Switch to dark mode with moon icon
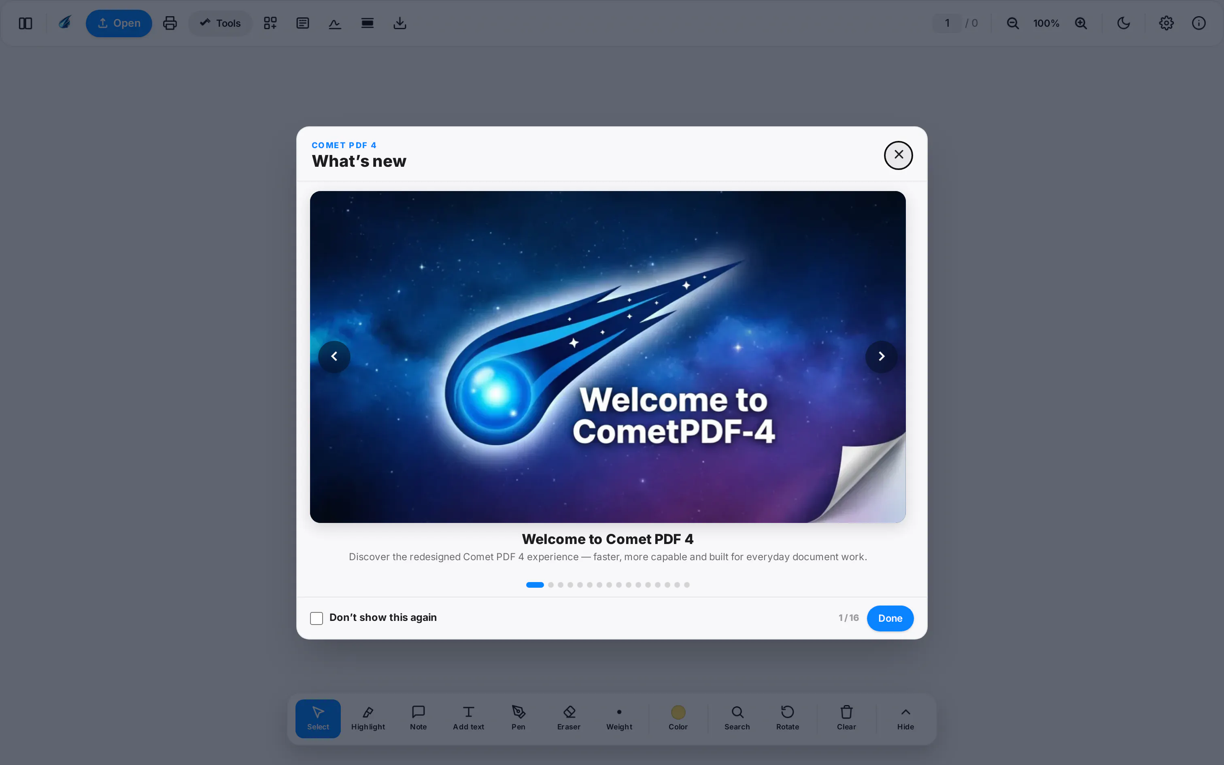 [1123, 23]
